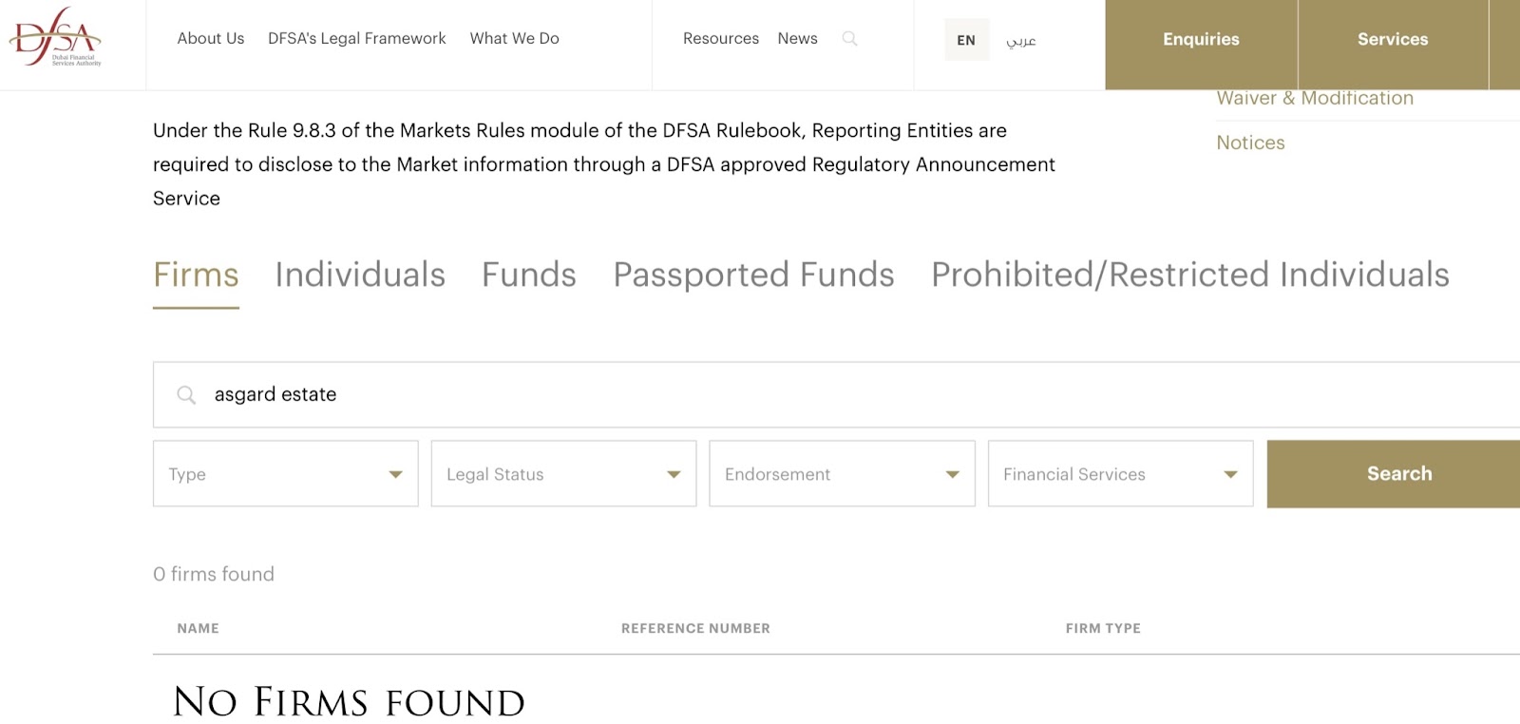Click the 'No Firms found' message
Viewport: 1520px width, 724px height.
click(x=349, y=702)
